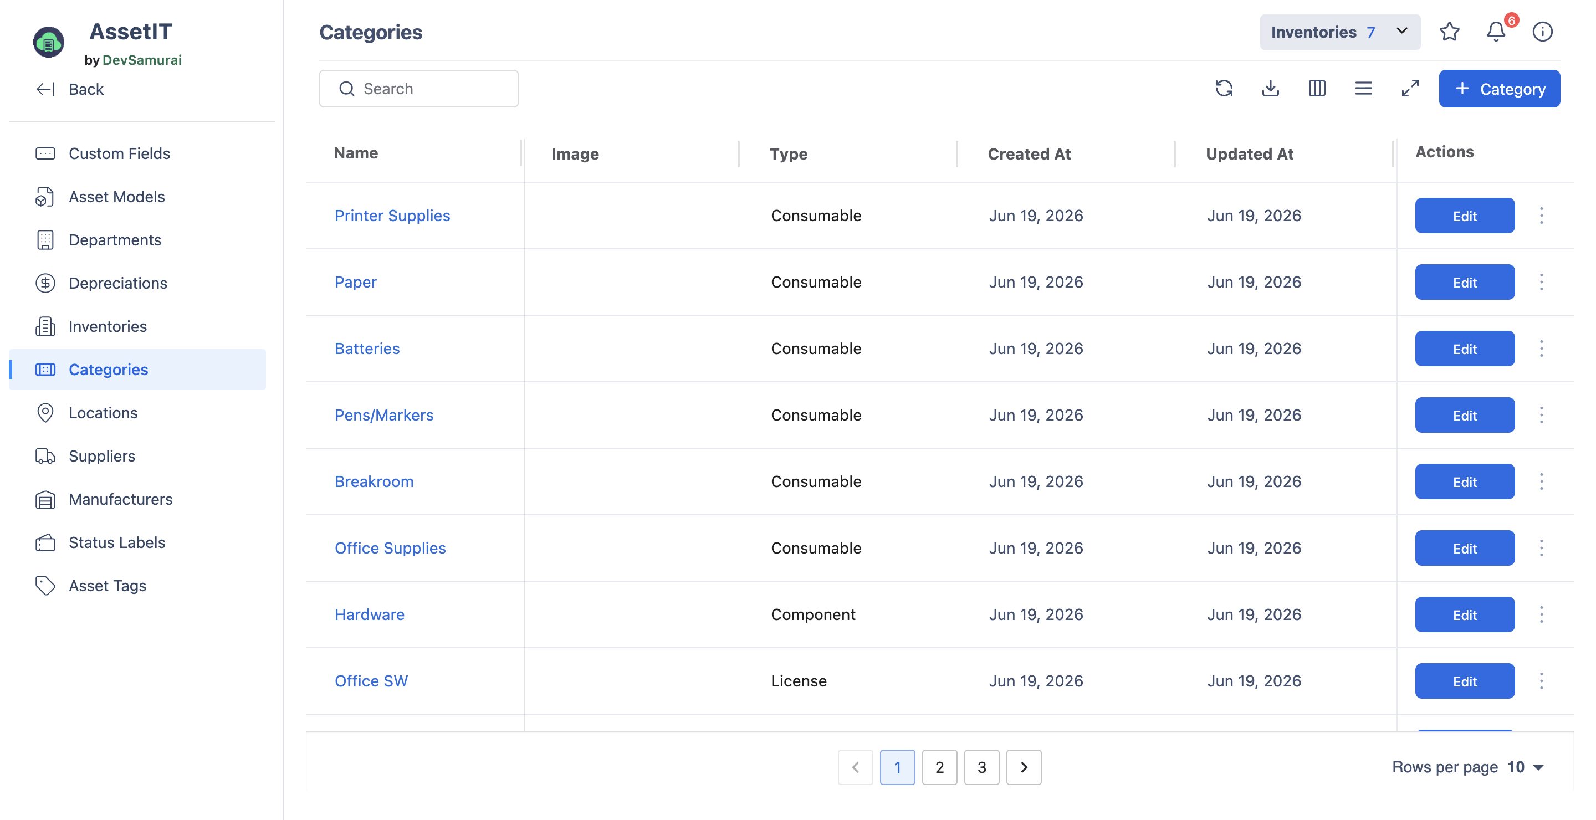
Task: Open Asset Models in sidebar
Action: pos(137,196)
